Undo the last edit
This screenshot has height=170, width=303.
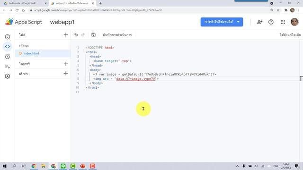pos(76,34)
